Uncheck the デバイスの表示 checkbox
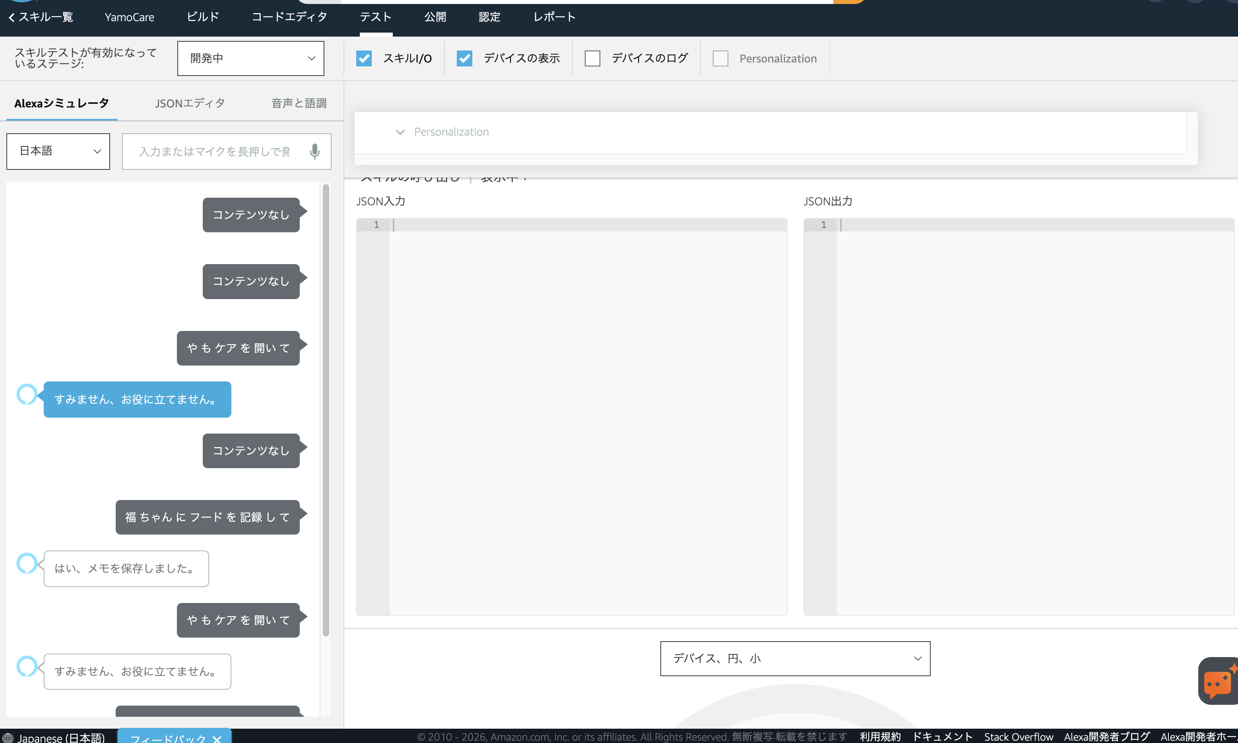1238x743 pixels. 464,58
